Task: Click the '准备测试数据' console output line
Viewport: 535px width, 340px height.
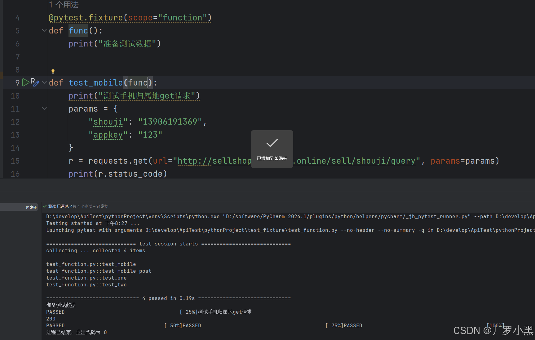Action: tap(61, 305)
